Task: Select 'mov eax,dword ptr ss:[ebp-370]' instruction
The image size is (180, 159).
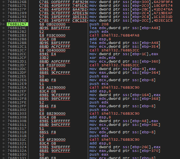Action: pyautogui.click(x=125, y=151)
